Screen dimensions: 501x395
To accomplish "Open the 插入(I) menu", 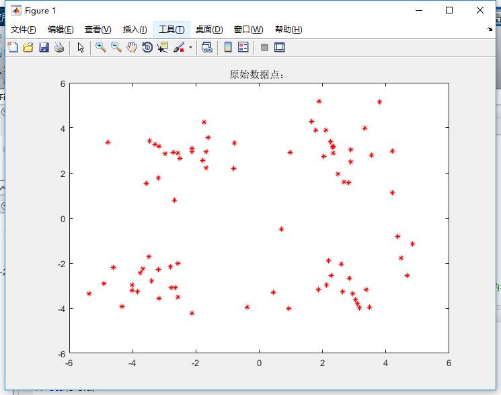I will click(135, 30).
